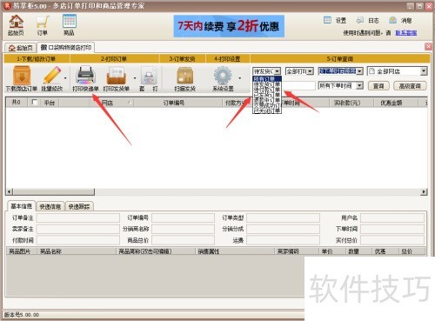Open the Orders shopping cart icon
Screen dimensions: 435x321
tap(43, 23)
